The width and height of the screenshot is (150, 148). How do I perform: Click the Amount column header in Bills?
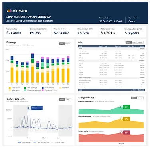pyautogui.click(x=142, y=46)
